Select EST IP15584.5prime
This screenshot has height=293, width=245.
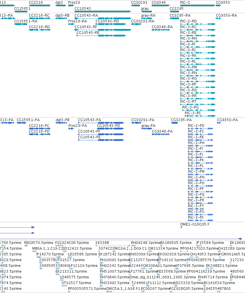210,243
